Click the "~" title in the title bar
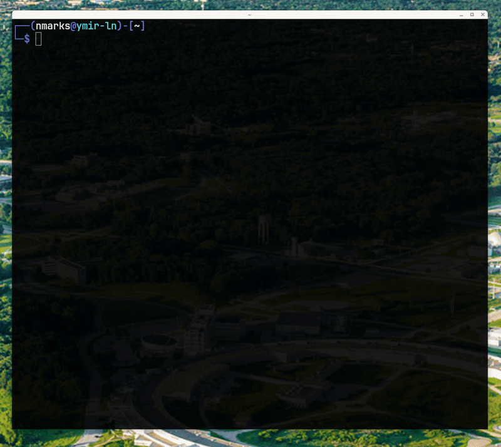Image resolution: width=501 pixels, height=447 pixels. click(249, 14)
